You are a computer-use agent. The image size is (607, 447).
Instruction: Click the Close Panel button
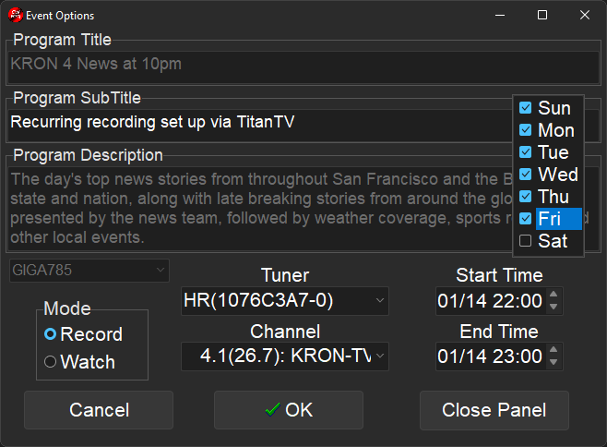pos(494,410)
